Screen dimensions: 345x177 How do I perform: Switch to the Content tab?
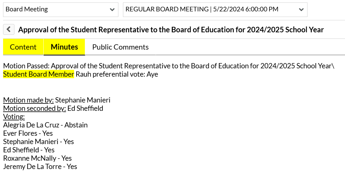point(23,47)
